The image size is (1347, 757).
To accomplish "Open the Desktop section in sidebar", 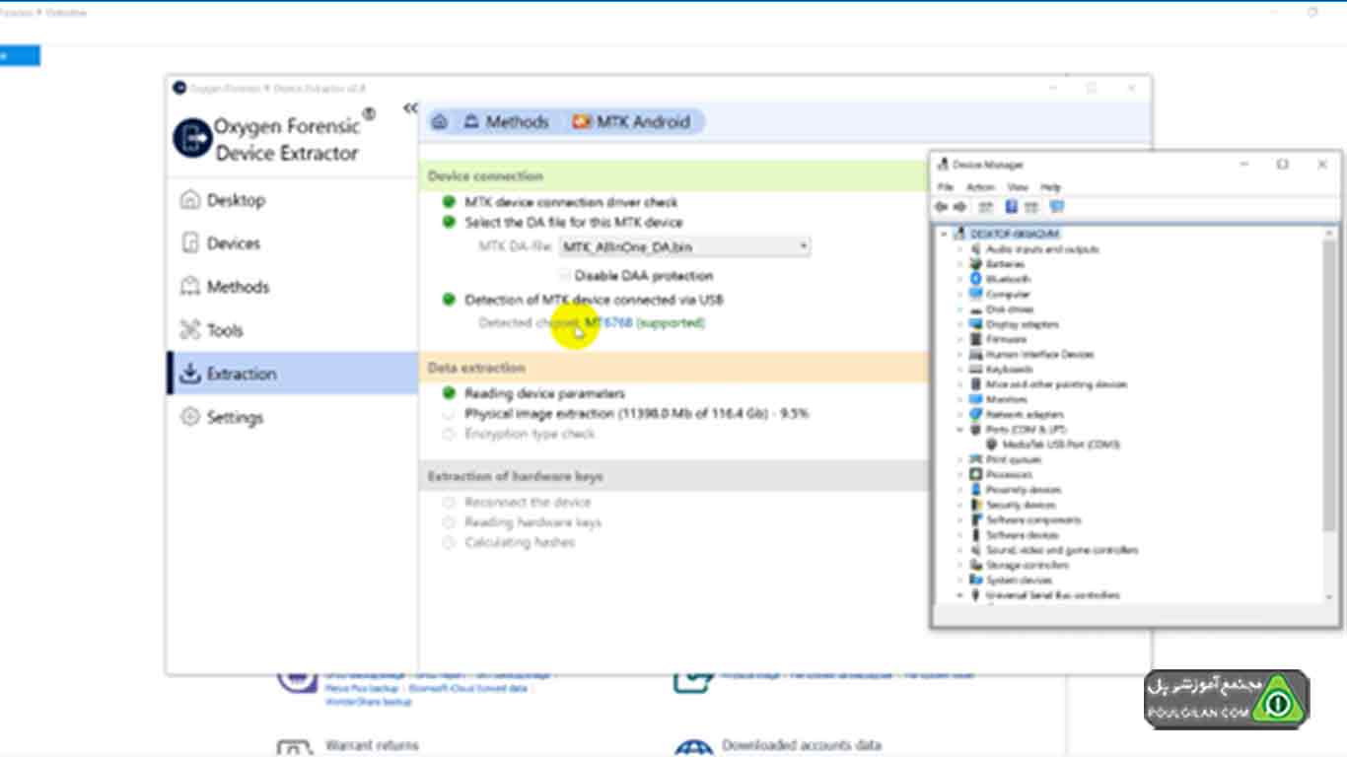I will [x=223, y=200].
